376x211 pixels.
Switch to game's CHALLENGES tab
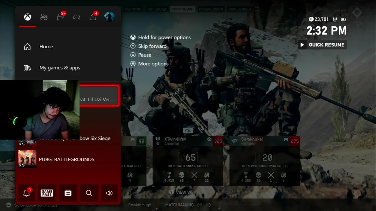coord(240,9)
